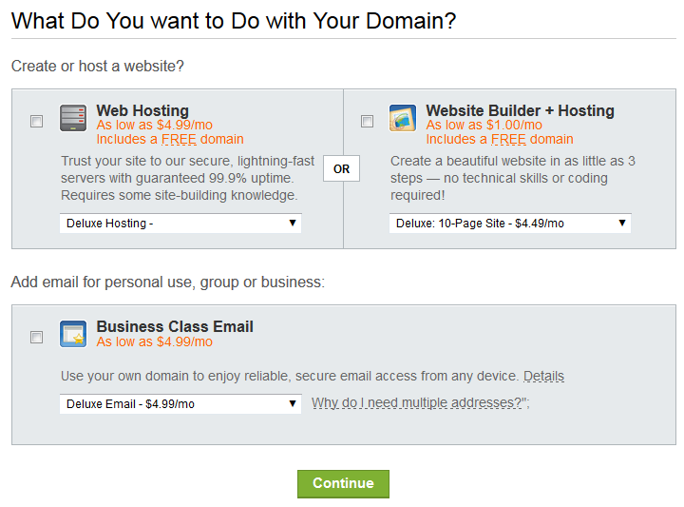
Task: Click the Web Hosting server icon
Action: 73,118
